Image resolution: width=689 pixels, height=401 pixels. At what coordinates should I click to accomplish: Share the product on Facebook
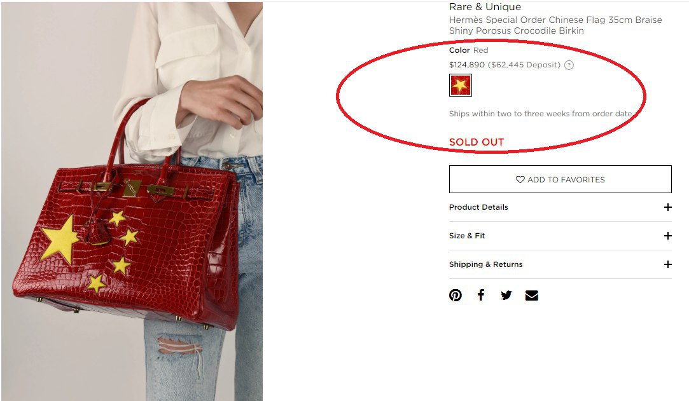481,295
